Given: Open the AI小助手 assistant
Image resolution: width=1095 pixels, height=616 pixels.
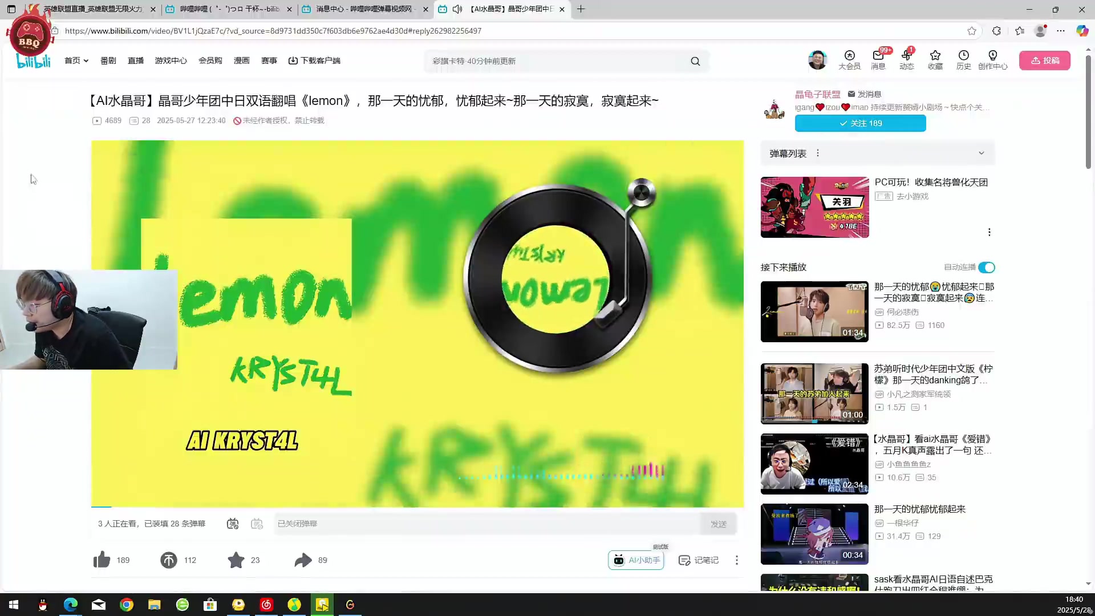Looking at the screenshot, I should click(x=635, y=560).
